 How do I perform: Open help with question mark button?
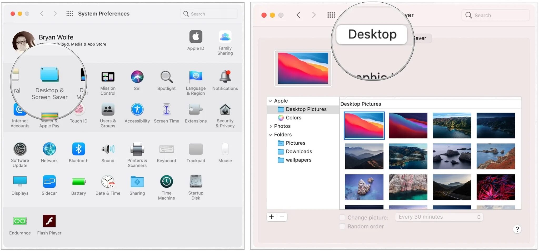[x=517, y=229]
